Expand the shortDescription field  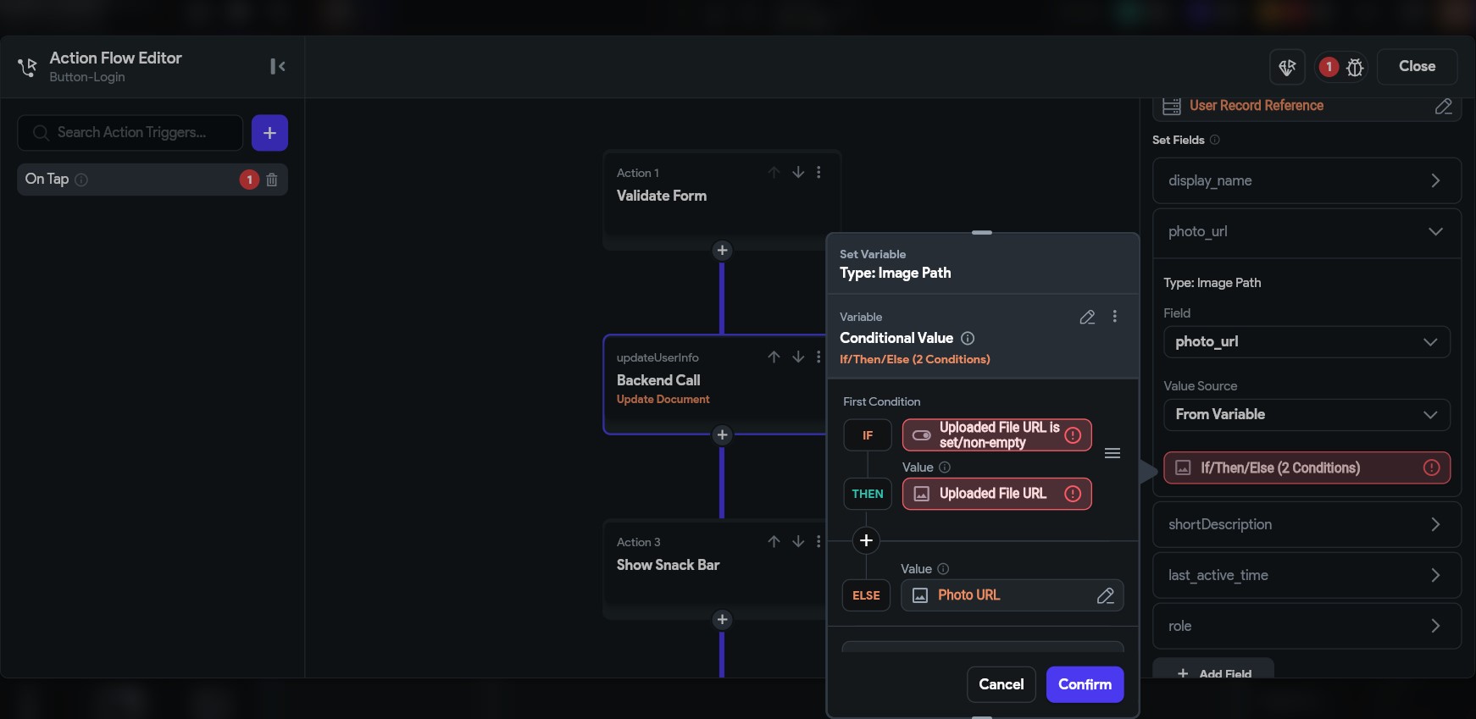[1307, 525]
